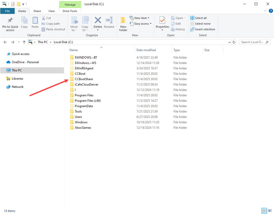Click the Delete icon in ribbon
Viewport: 274px width, 214px height.
(98, 21)
